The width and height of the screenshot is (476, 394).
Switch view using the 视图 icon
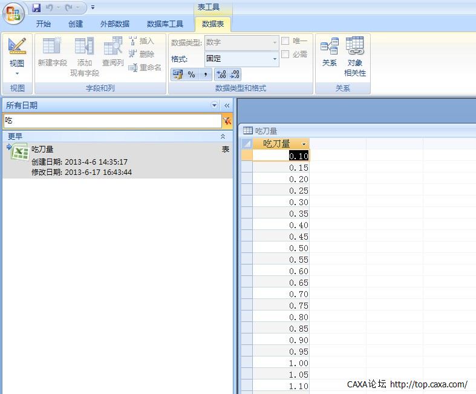17,46
